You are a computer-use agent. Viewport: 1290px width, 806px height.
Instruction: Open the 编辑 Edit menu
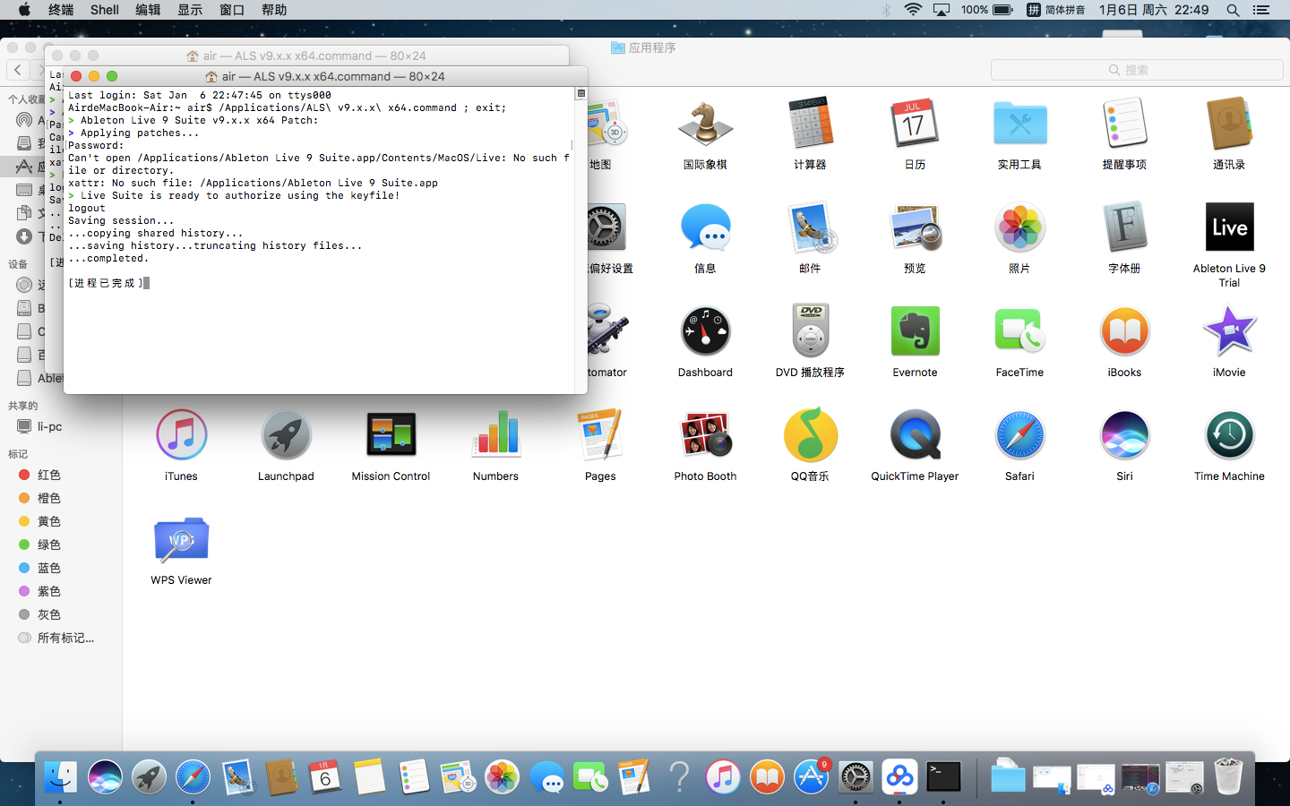click(x=148, y=10)
